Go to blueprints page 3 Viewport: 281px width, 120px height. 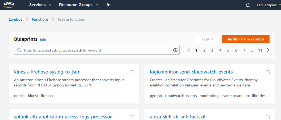pyautogui.click(x=212, y=50)
